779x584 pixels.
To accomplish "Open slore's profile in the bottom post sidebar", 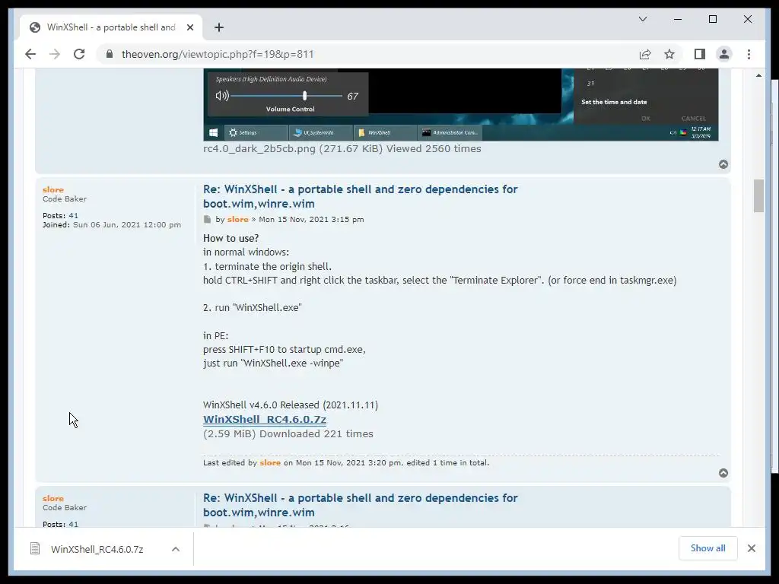I will pos(53,499).
